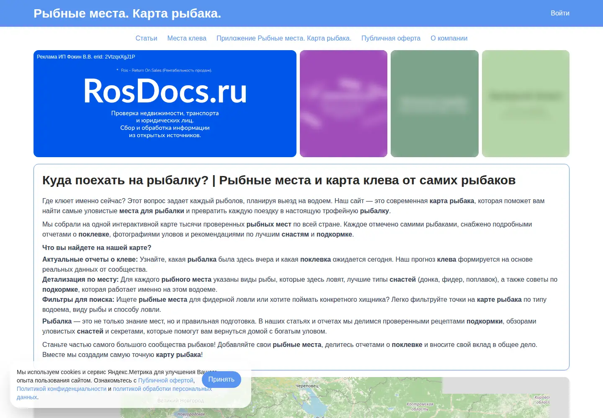
Task: Click the text "Что вы найдете на нашей карте?"
Action: pyautogui.click(x=97, y=247)
